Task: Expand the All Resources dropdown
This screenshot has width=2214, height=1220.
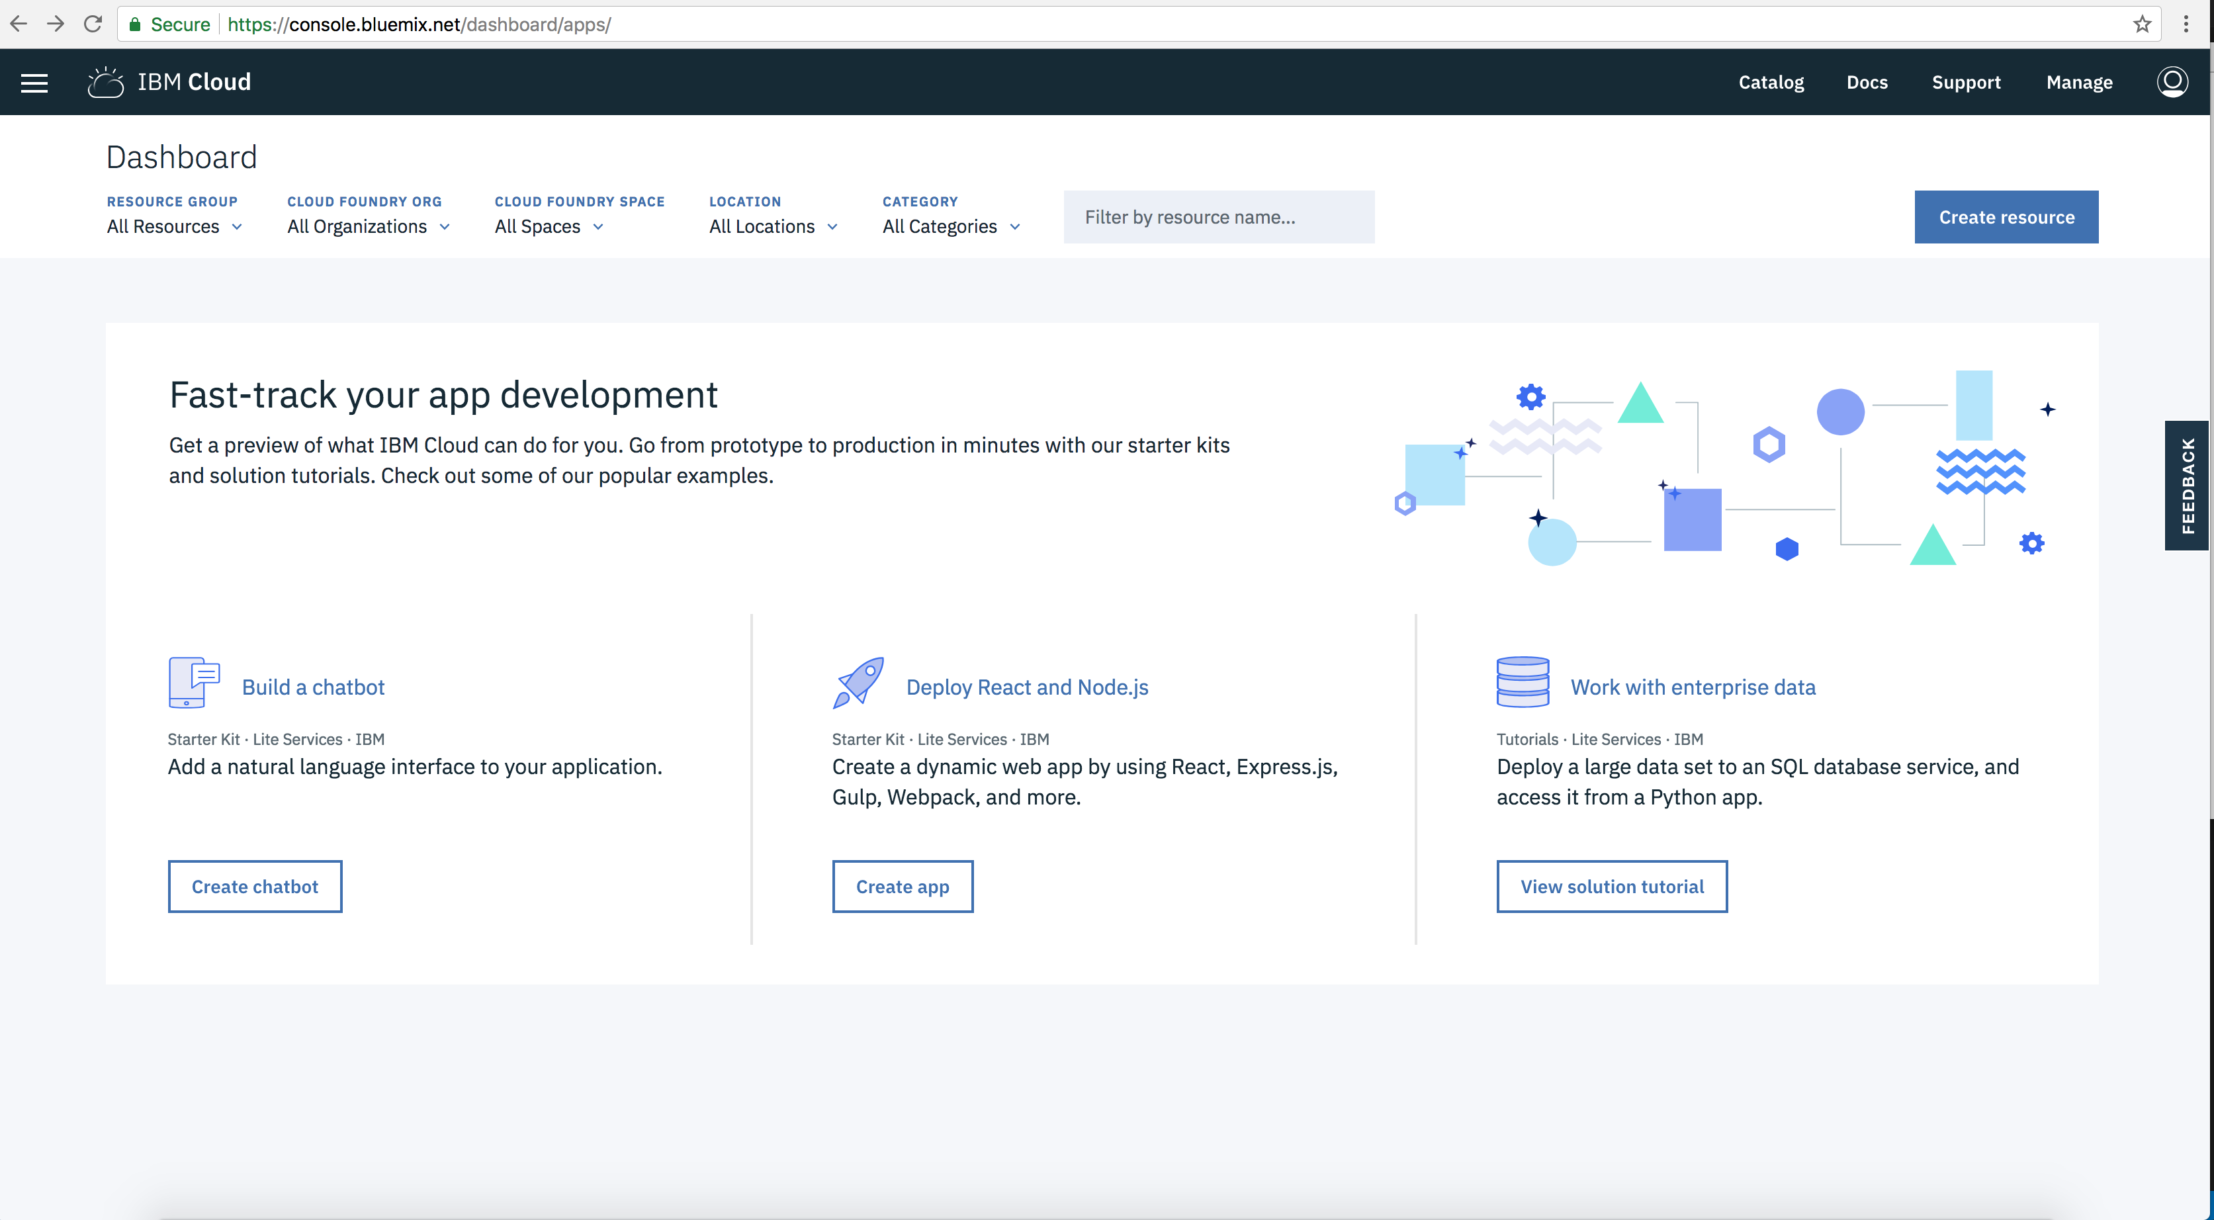Action: click(x=175, y=226)
